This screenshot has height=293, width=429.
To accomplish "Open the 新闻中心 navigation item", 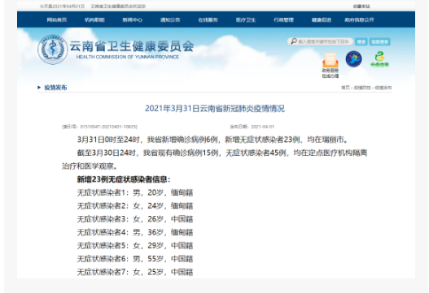I will click(133, 20).
